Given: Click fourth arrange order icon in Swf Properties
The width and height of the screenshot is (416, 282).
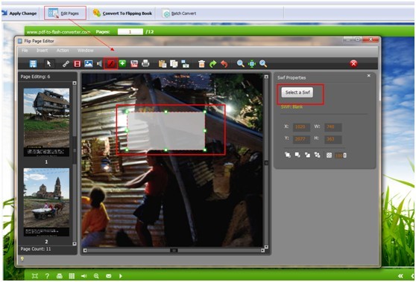Looking at the screenshot, I should [x=318, y=155].
